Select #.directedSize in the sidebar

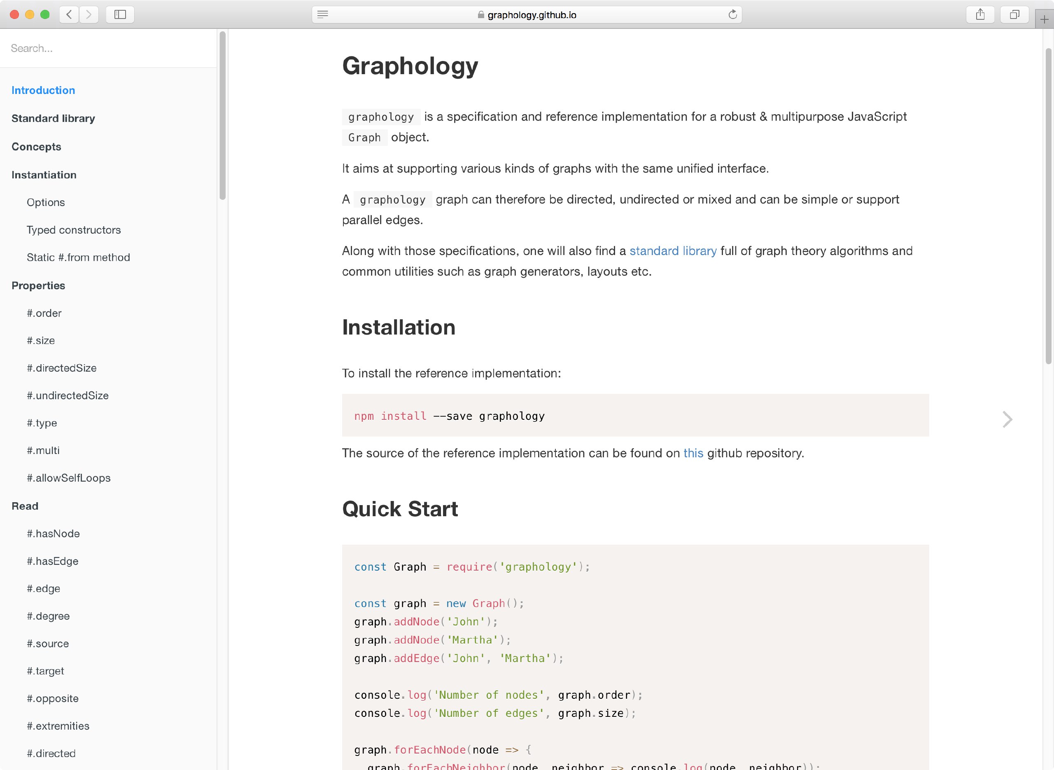pos(61,368)
